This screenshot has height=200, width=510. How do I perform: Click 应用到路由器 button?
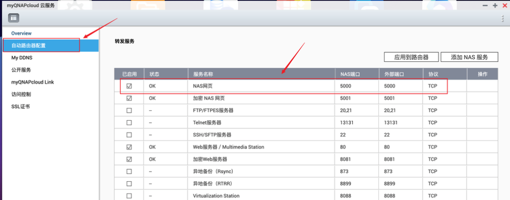click(411, 57)
